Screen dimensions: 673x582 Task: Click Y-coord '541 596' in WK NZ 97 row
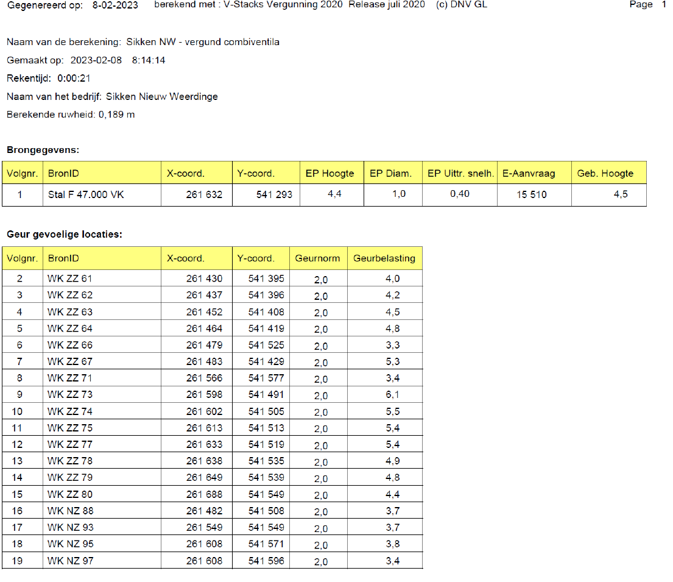(x=266, y=561)
